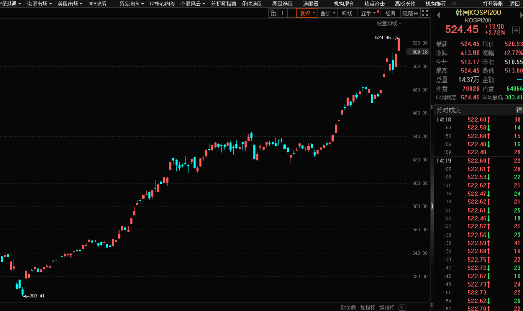Image resolution: width=523 pixels, height=311 pixels.
Task: Click the chart lock icon
Action: click(x=273, y=13)
